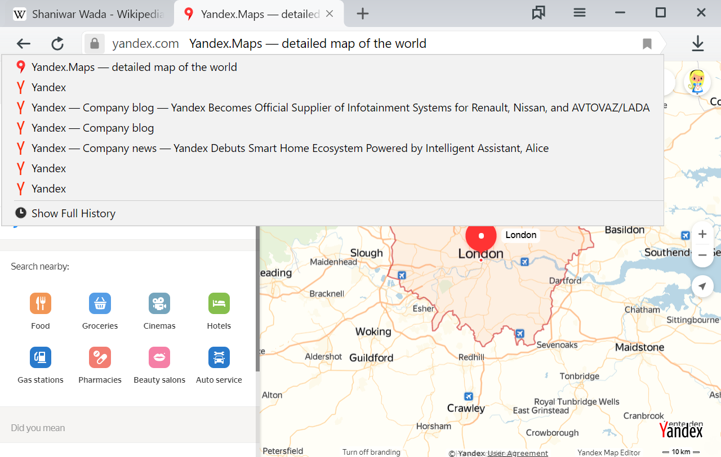
Task: Click the airport icon near Slough
Action: tap(402, 275)
